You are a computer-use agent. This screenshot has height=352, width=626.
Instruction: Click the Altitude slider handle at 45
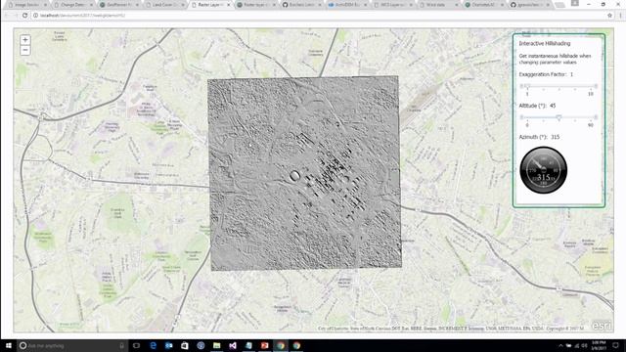[559, 117]
